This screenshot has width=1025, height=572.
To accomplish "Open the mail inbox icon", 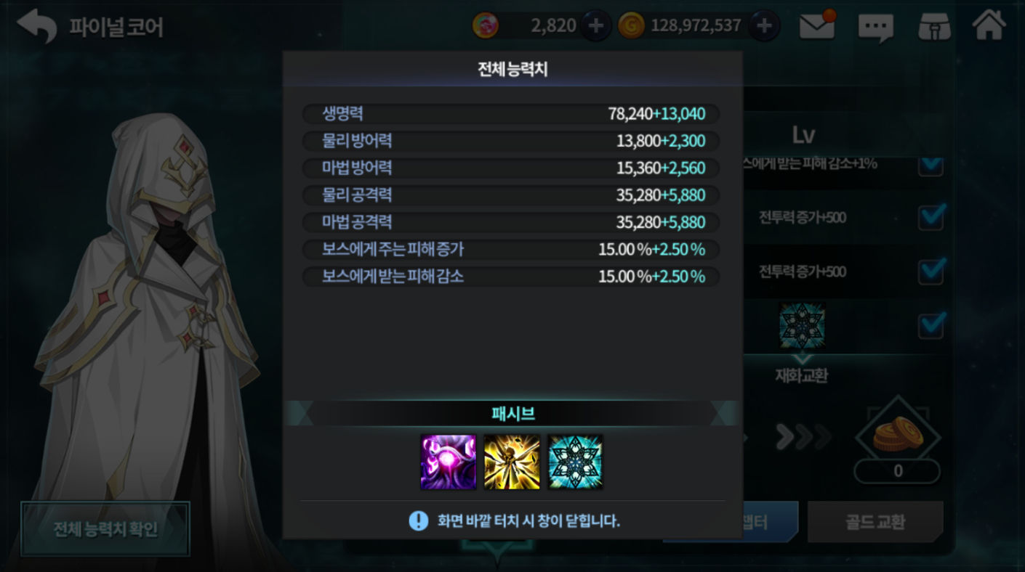I will point(817,26).
